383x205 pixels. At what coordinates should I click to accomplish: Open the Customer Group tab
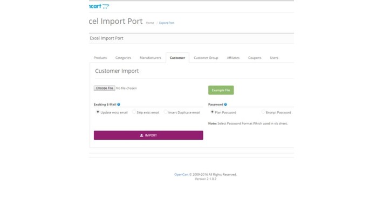point(206,58)
